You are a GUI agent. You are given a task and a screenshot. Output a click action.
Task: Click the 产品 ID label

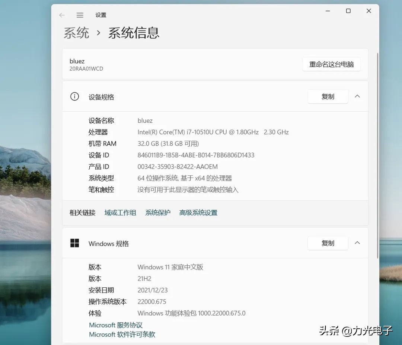pyautogui.click(x=99, y=167)
